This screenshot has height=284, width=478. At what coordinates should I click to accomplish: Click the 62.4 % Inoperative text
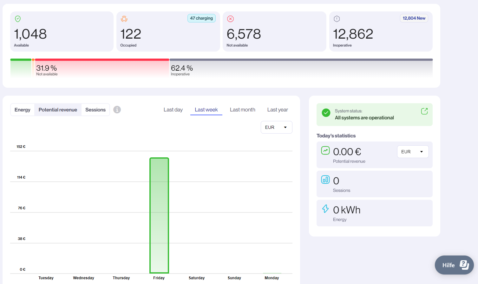click(182, 70)
